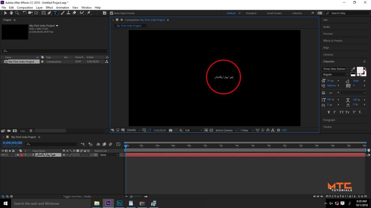Click the timeline zoom slider
Screen dimensions: 371x208
pyautogui.click(x=136, y=196)
